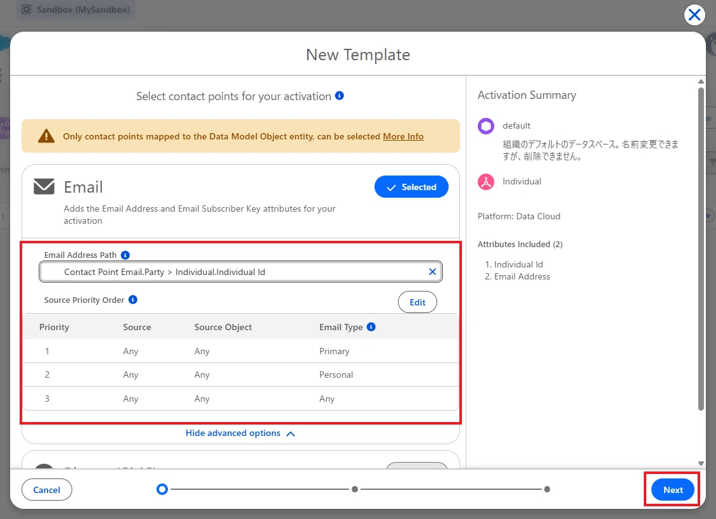Click Activation Summary scrollbar
Screen dimensions: 716x519
coord(701,249)
